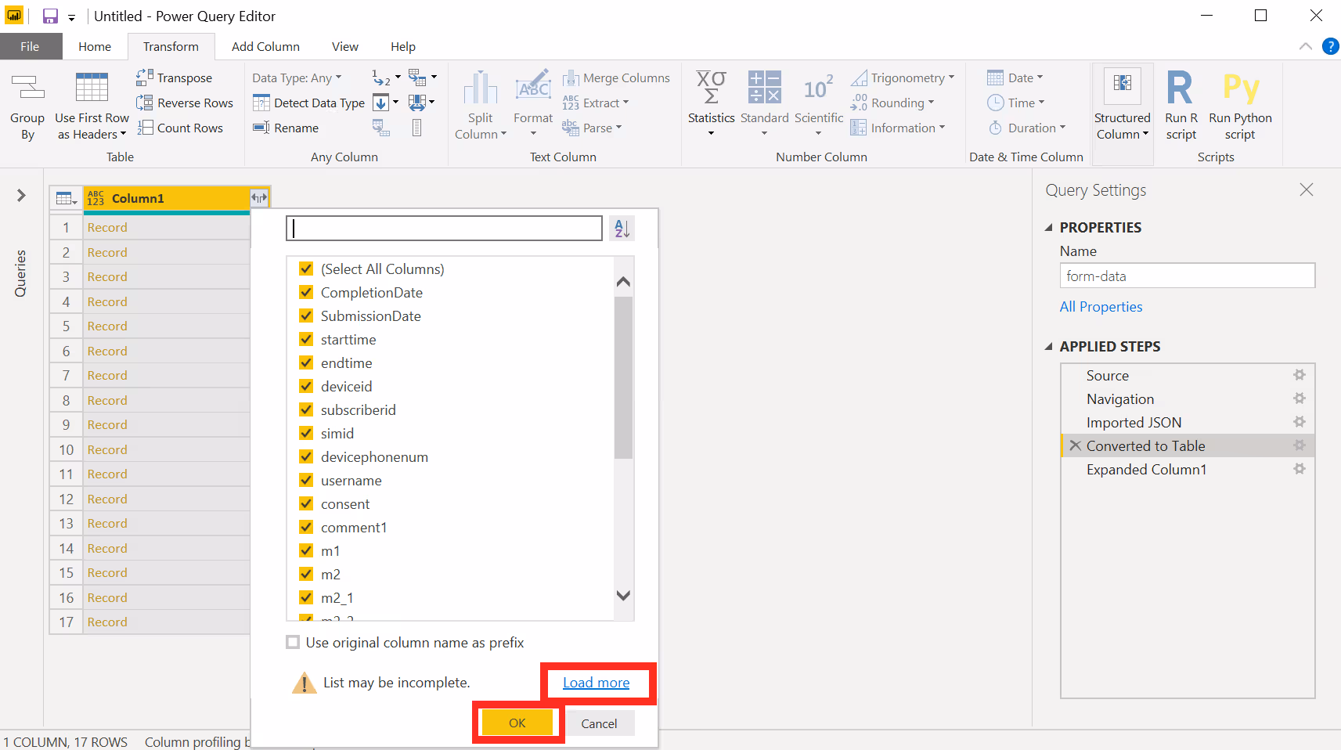
Task: Expand the Rounding dropdown
Action: [892, 103]
